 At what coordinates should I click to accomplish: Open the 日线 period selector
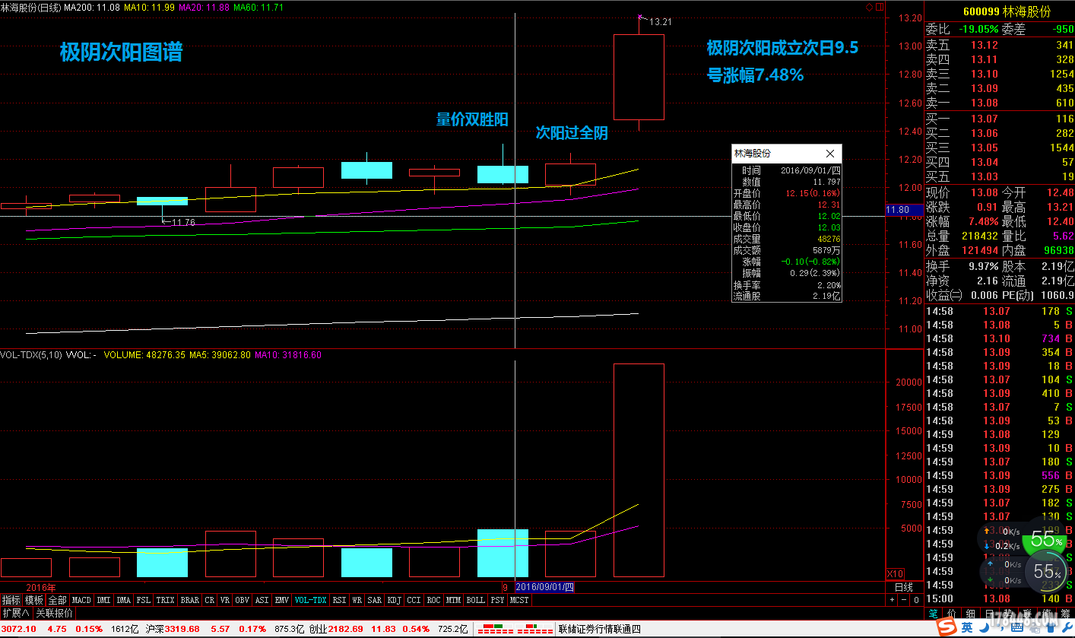904,587
